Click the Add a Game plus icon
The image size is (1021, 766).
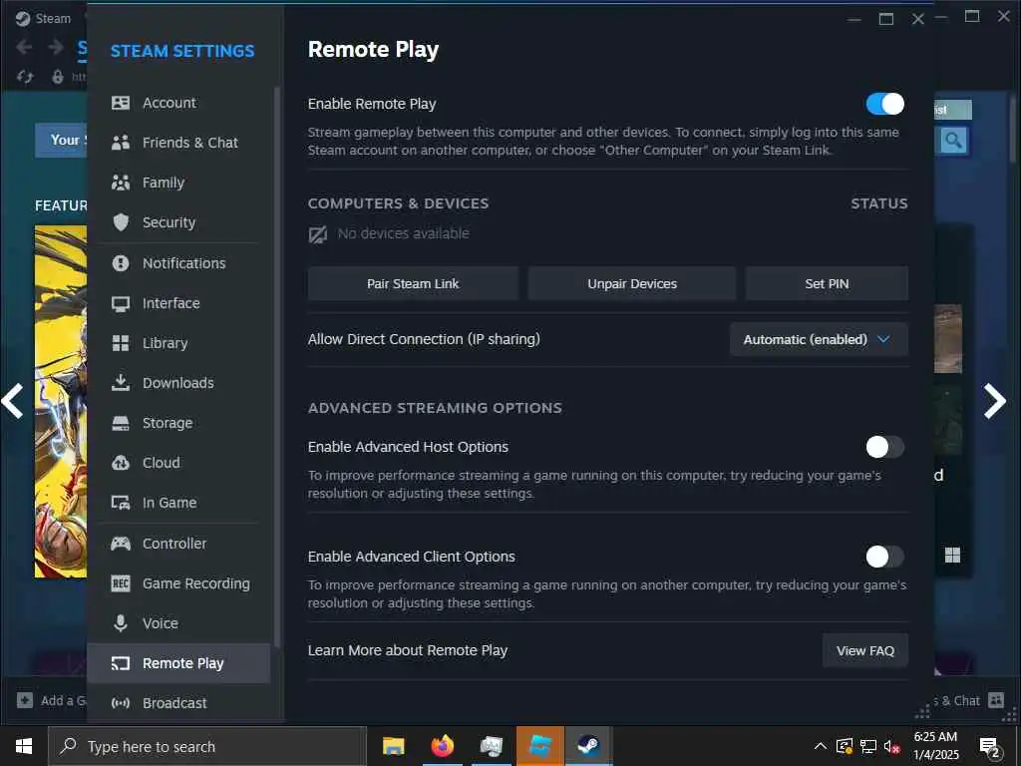[25, 700]
